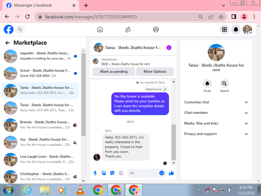The height and width of the screenshot is (196, 261).
Task: Attach a photo with image icon
Action: (104, 173)
